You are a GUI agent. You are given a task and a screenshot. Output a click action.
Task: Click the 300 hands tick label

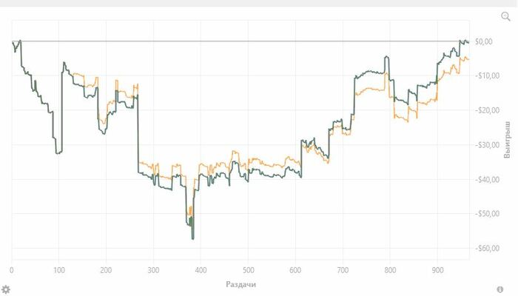click(x=153, y=270)
